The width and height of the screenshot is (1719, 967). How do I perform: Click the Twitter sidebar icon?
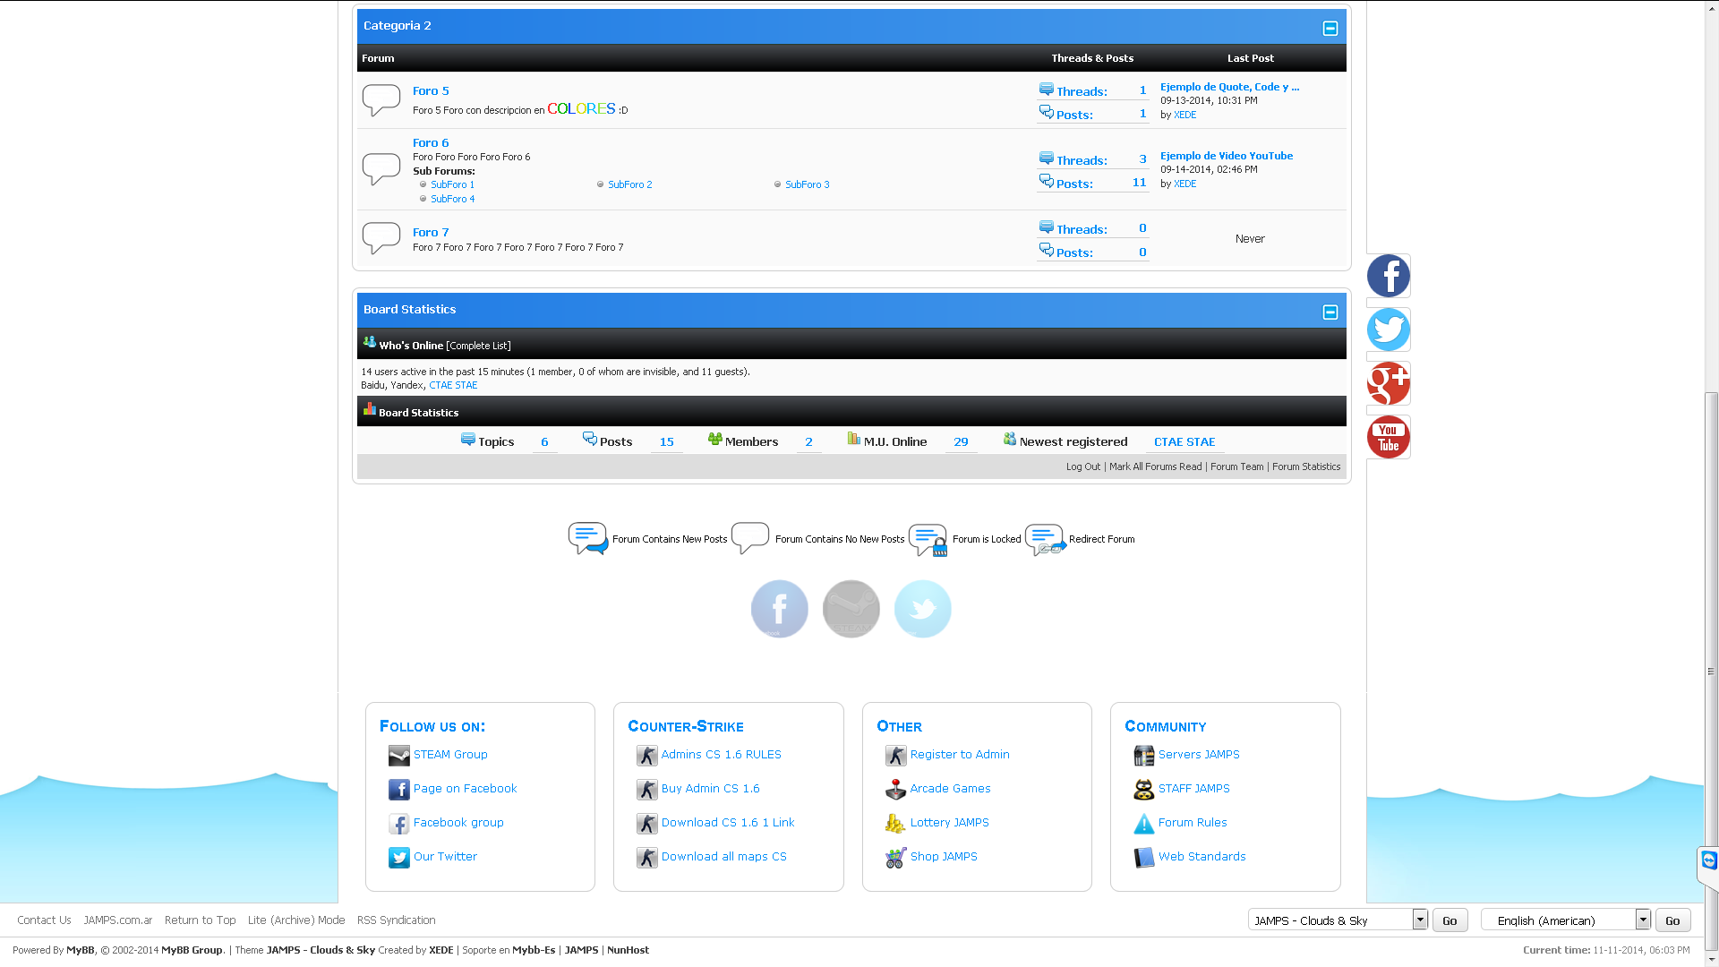pos(1388,329)
